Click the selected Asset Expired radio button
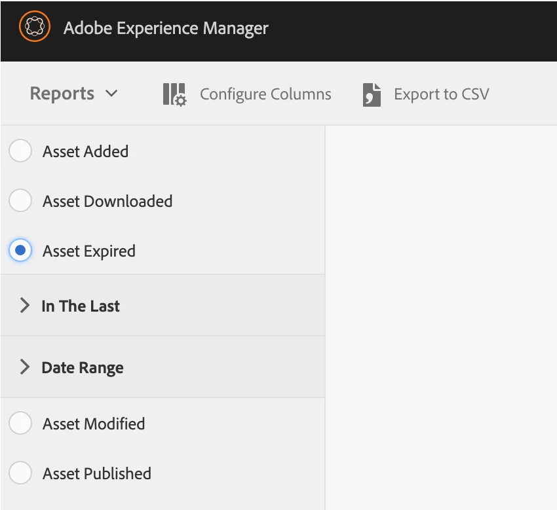This screenshot has width=557, height=510. (x=20, y=250)
